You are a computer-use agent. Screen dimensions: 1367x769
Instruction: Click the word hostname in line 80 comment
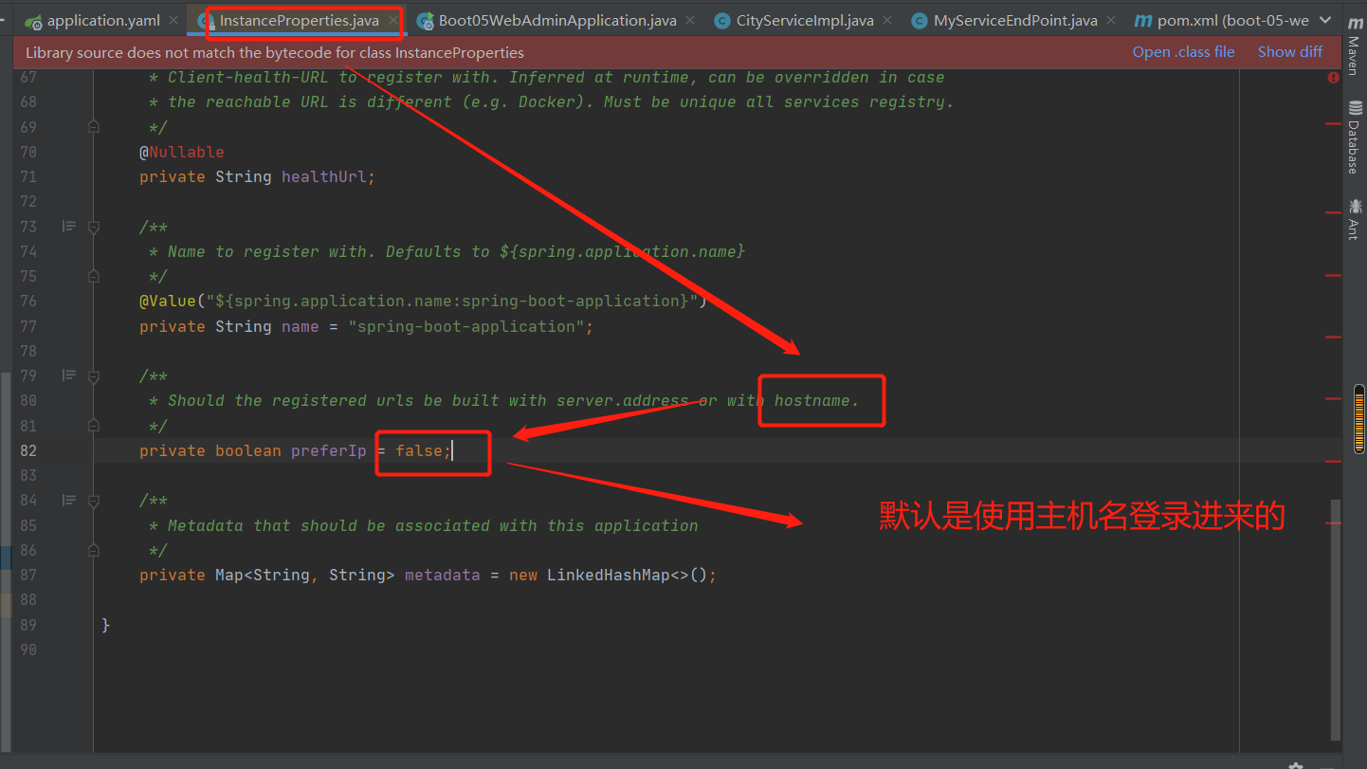pyautogui.click(x=811, y=400)
